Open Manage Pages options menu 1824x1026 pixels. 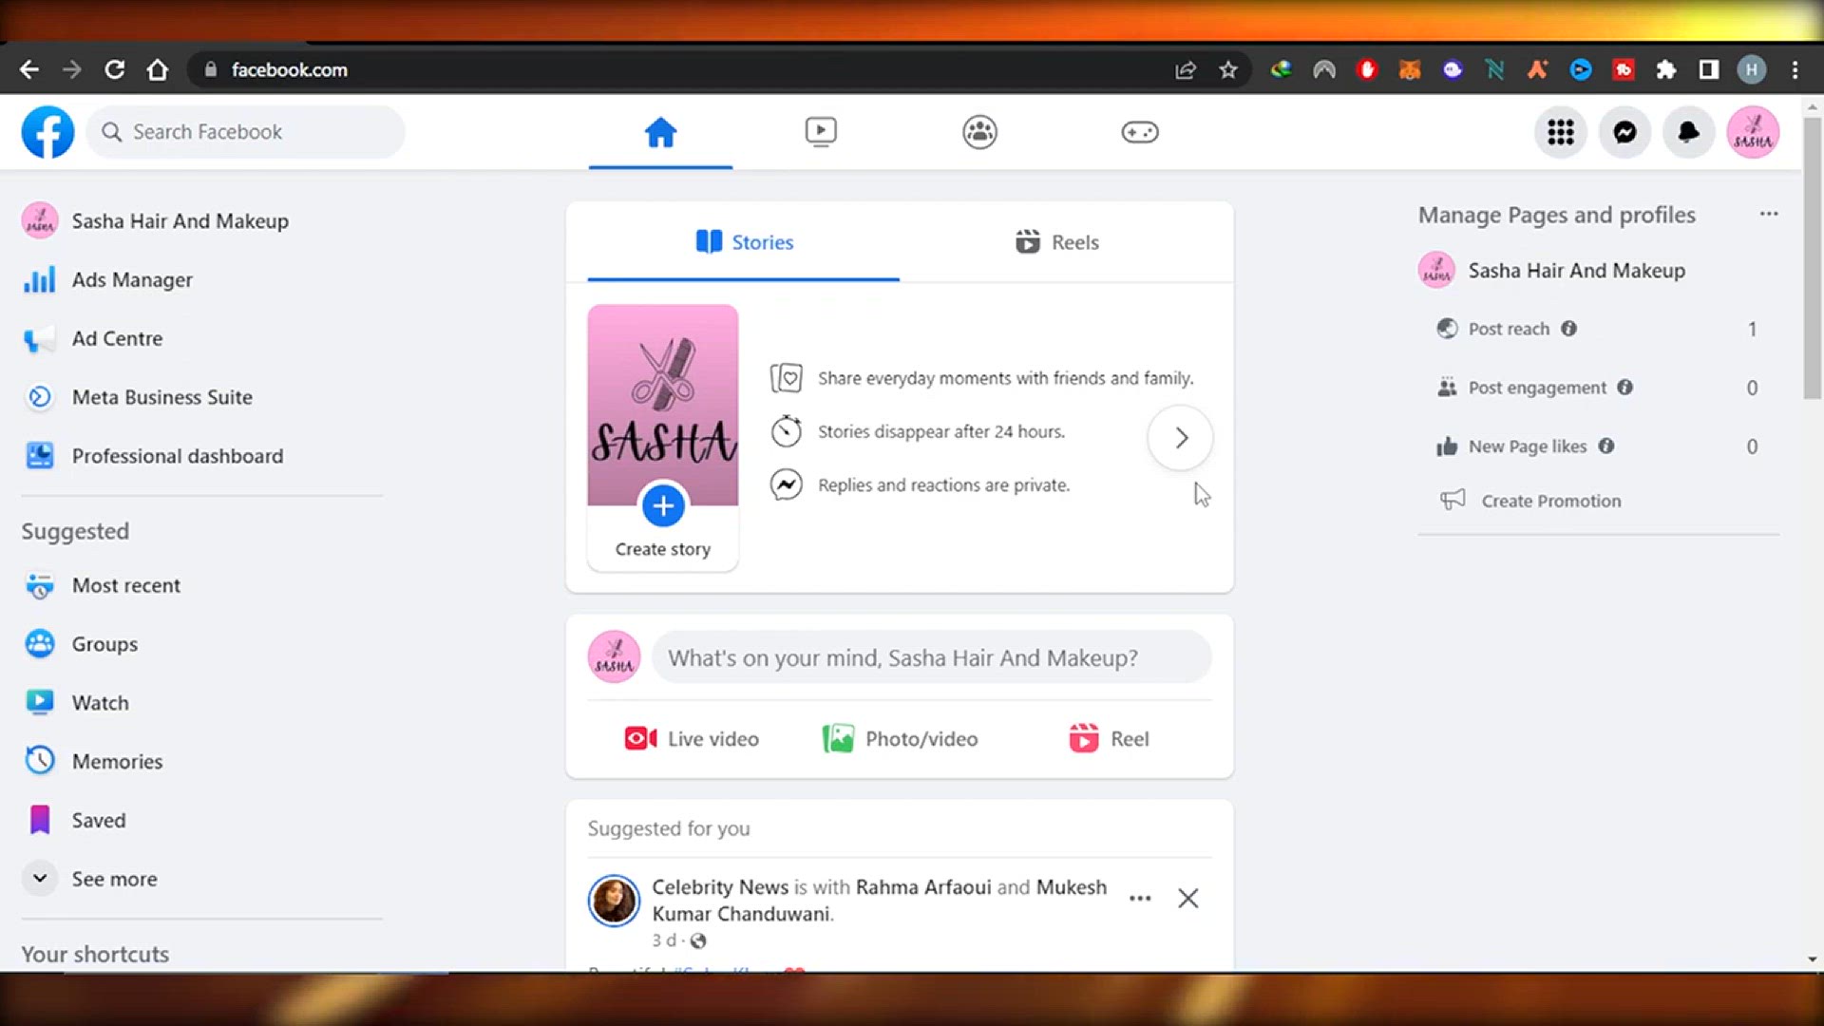click(1768, 215)
